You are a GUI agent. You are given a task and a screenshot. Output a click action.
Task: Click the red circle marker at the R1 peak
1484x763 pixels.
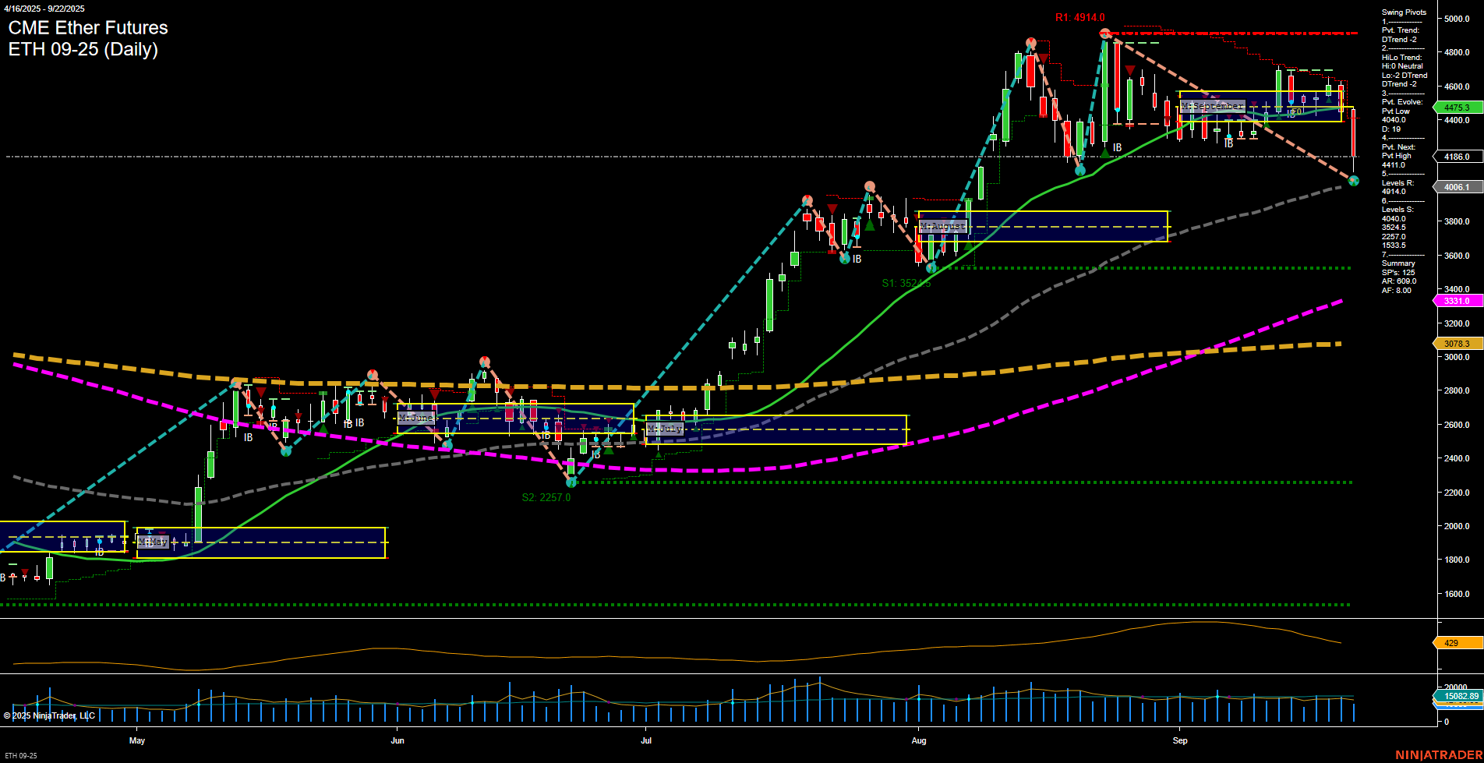click(x=1104, y=33)
